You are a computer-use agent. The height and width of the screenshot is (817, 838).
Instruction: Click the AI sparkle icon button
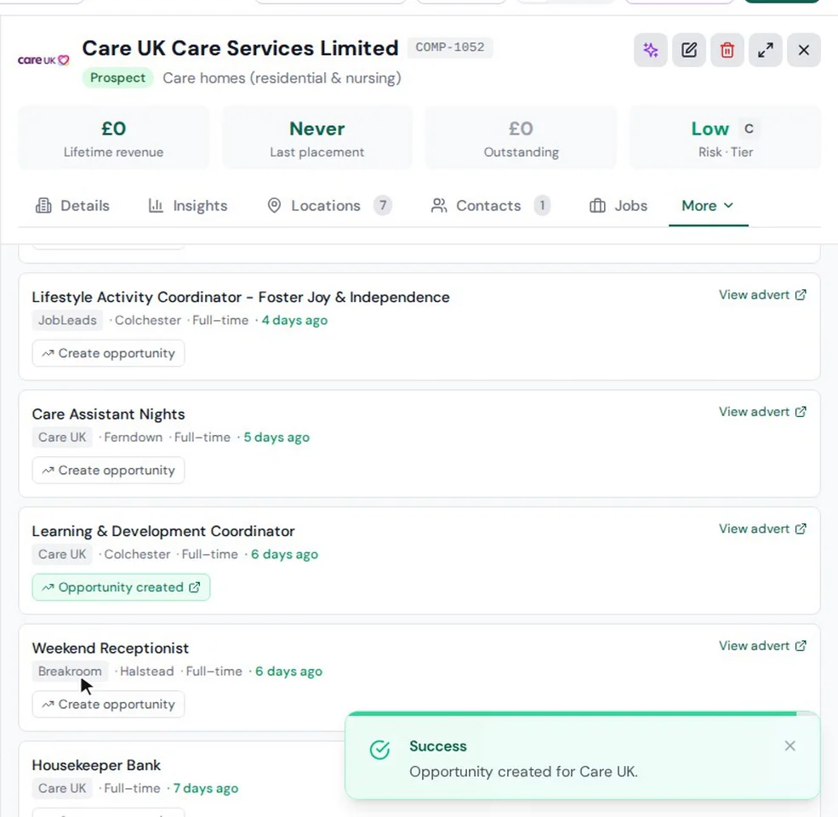pos(651,50)
